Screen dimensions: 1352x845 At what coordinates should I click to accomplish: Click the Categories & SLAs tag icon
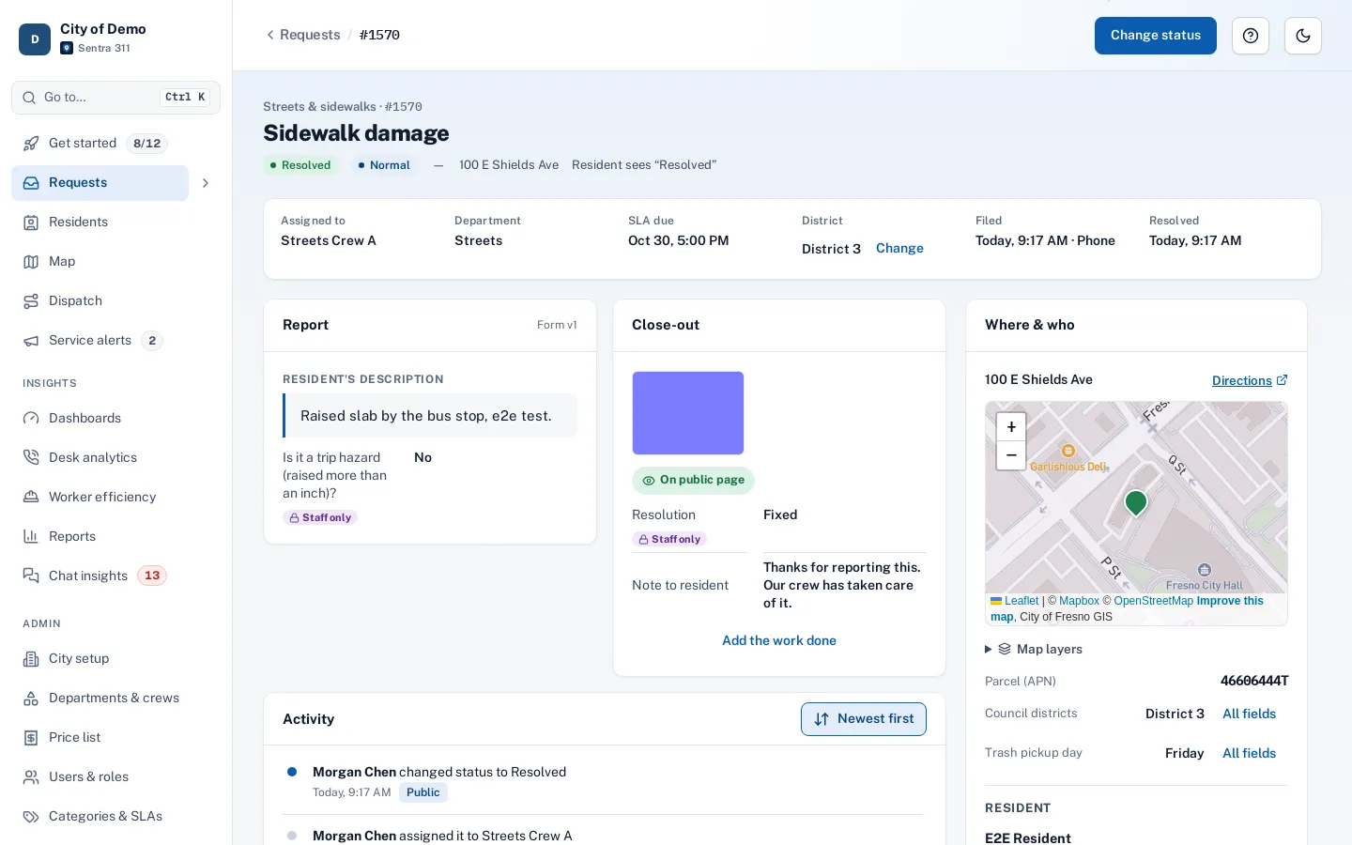click(31, 817)
